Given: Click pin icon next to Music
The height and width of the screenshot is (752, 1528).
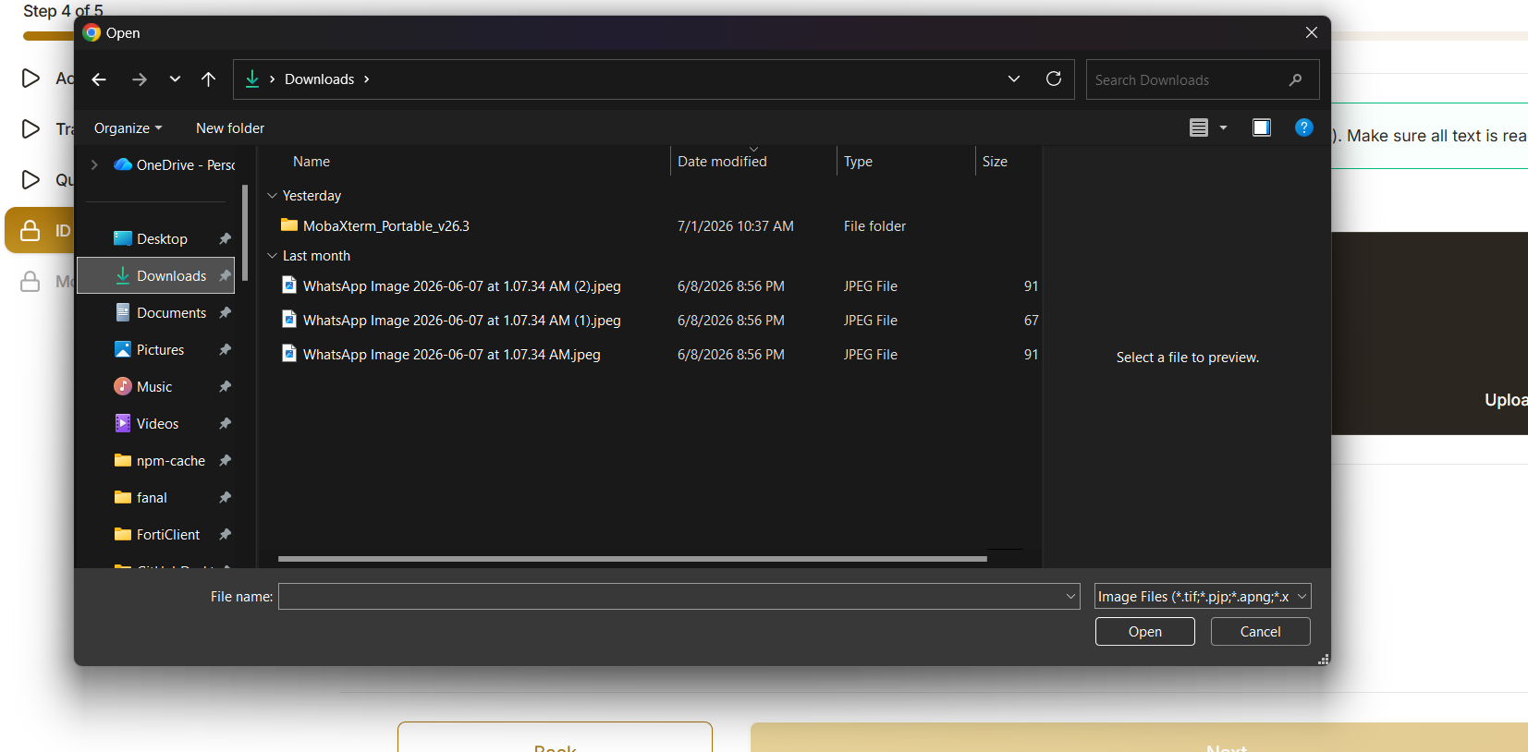Looking at the screenshot, I should 225,387.
